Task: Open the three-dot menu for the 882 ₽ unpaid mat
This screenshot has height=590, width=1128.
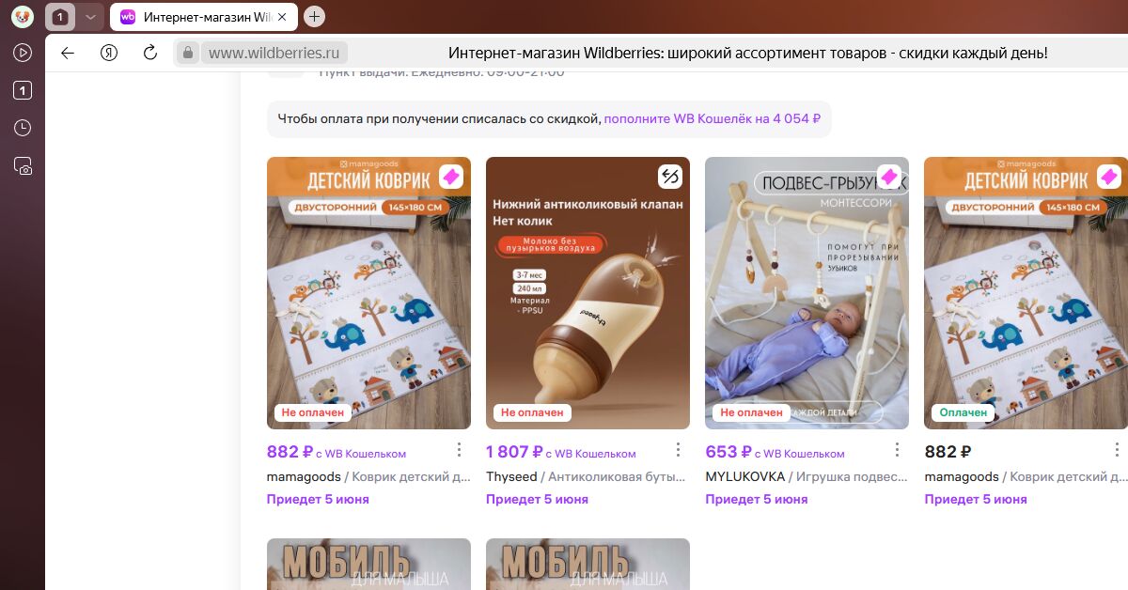Action: coord(459,450)
